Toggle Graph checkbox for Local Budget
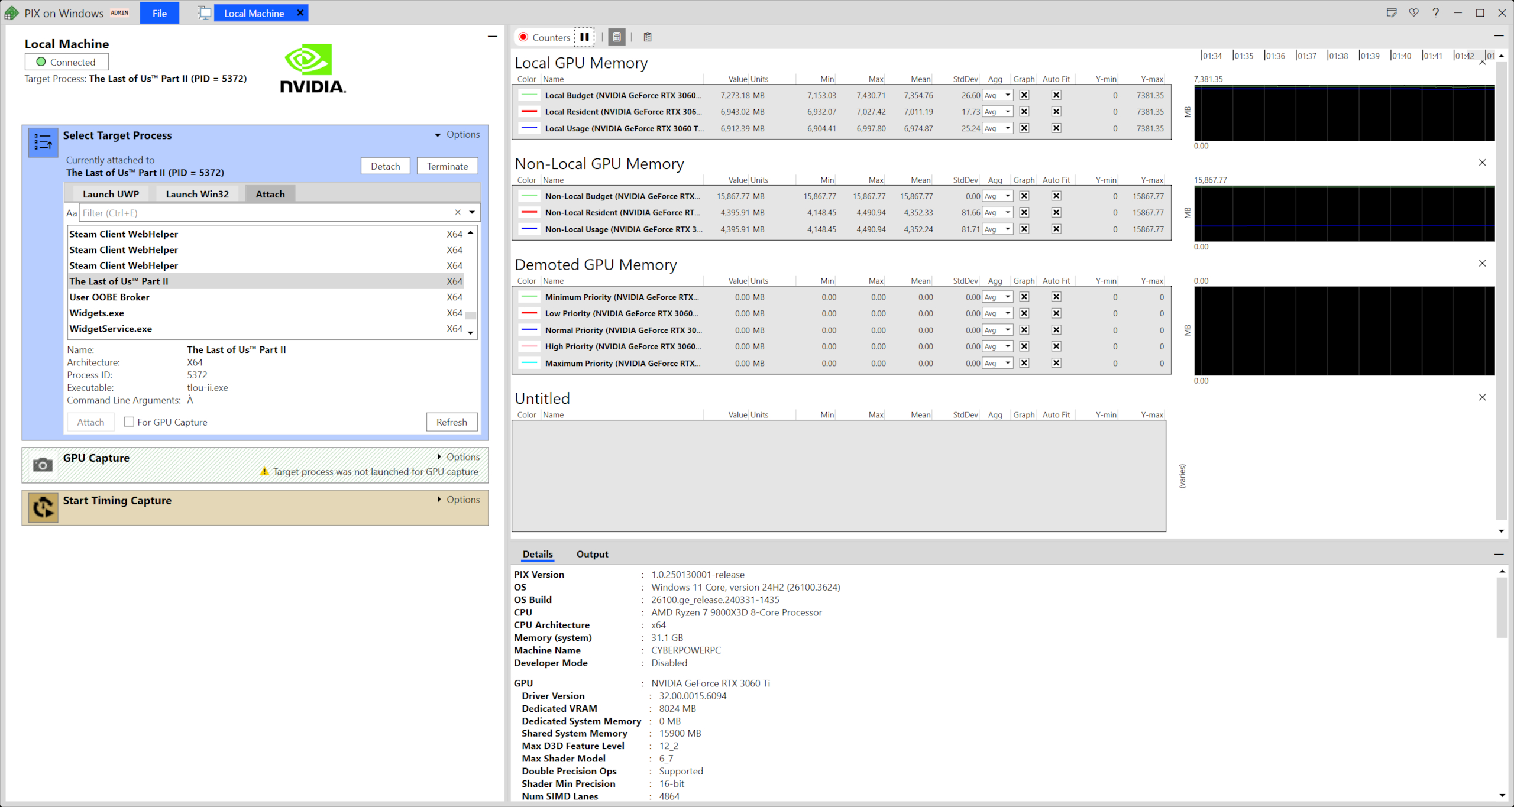Viewport: 1514px width, 807px height. pos(1024,95)
